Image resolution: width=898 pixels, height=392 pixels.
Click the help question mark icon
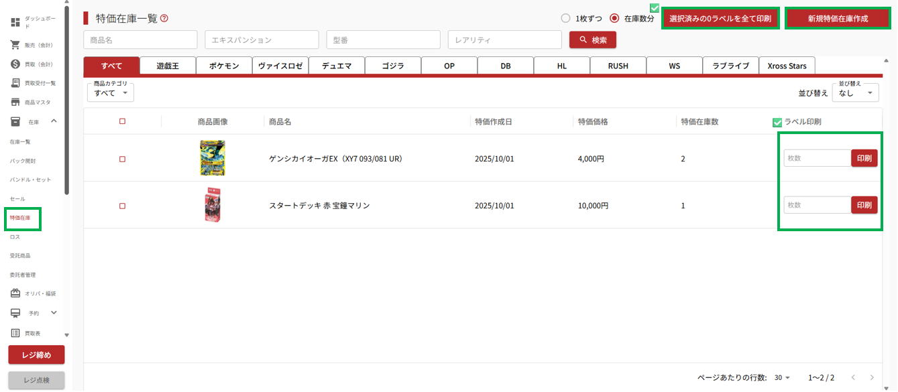pos(164,19)
